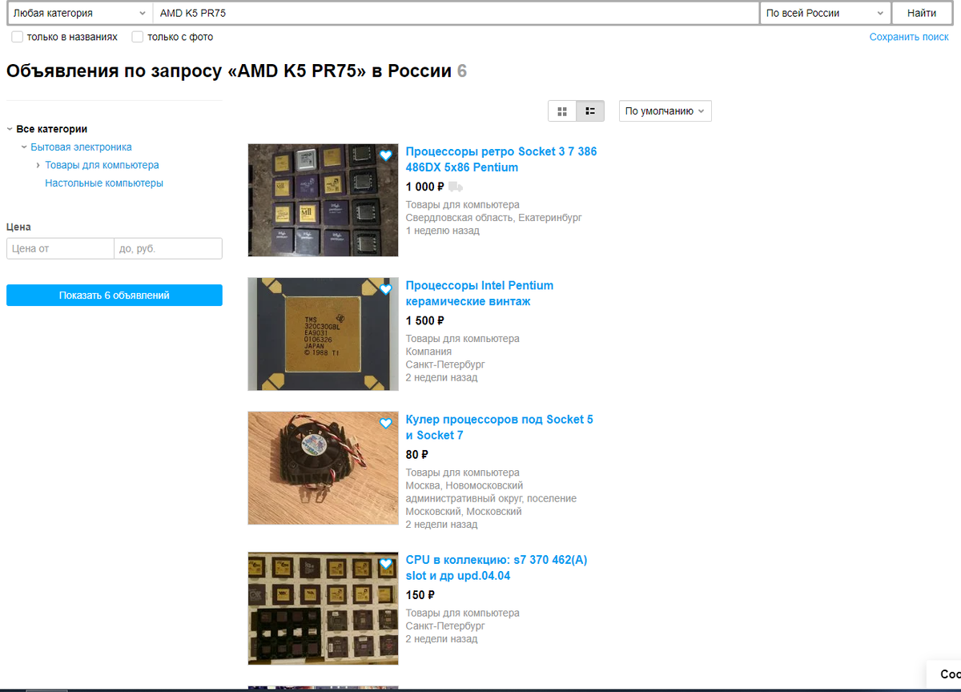Collapse the arrow next to 'Бытовая электроника'
Image resolution: width=961 pixels, height=692 pixels.
pos(24,147)
